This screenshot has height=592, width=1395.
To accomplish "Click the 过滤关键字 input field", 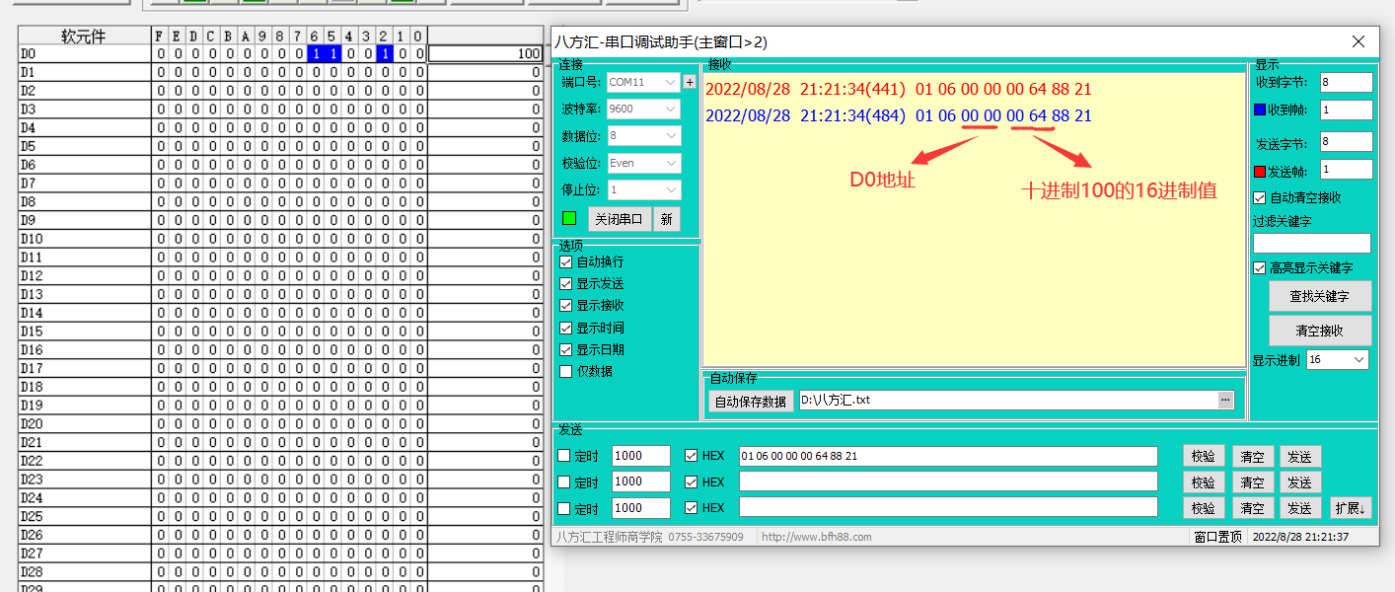I will point(1311,243).
